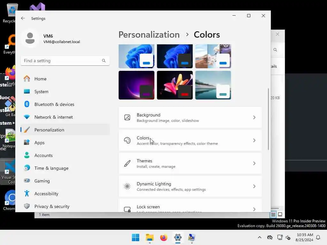Select the colorful flower theme thumbnail

tap(175, 85)
